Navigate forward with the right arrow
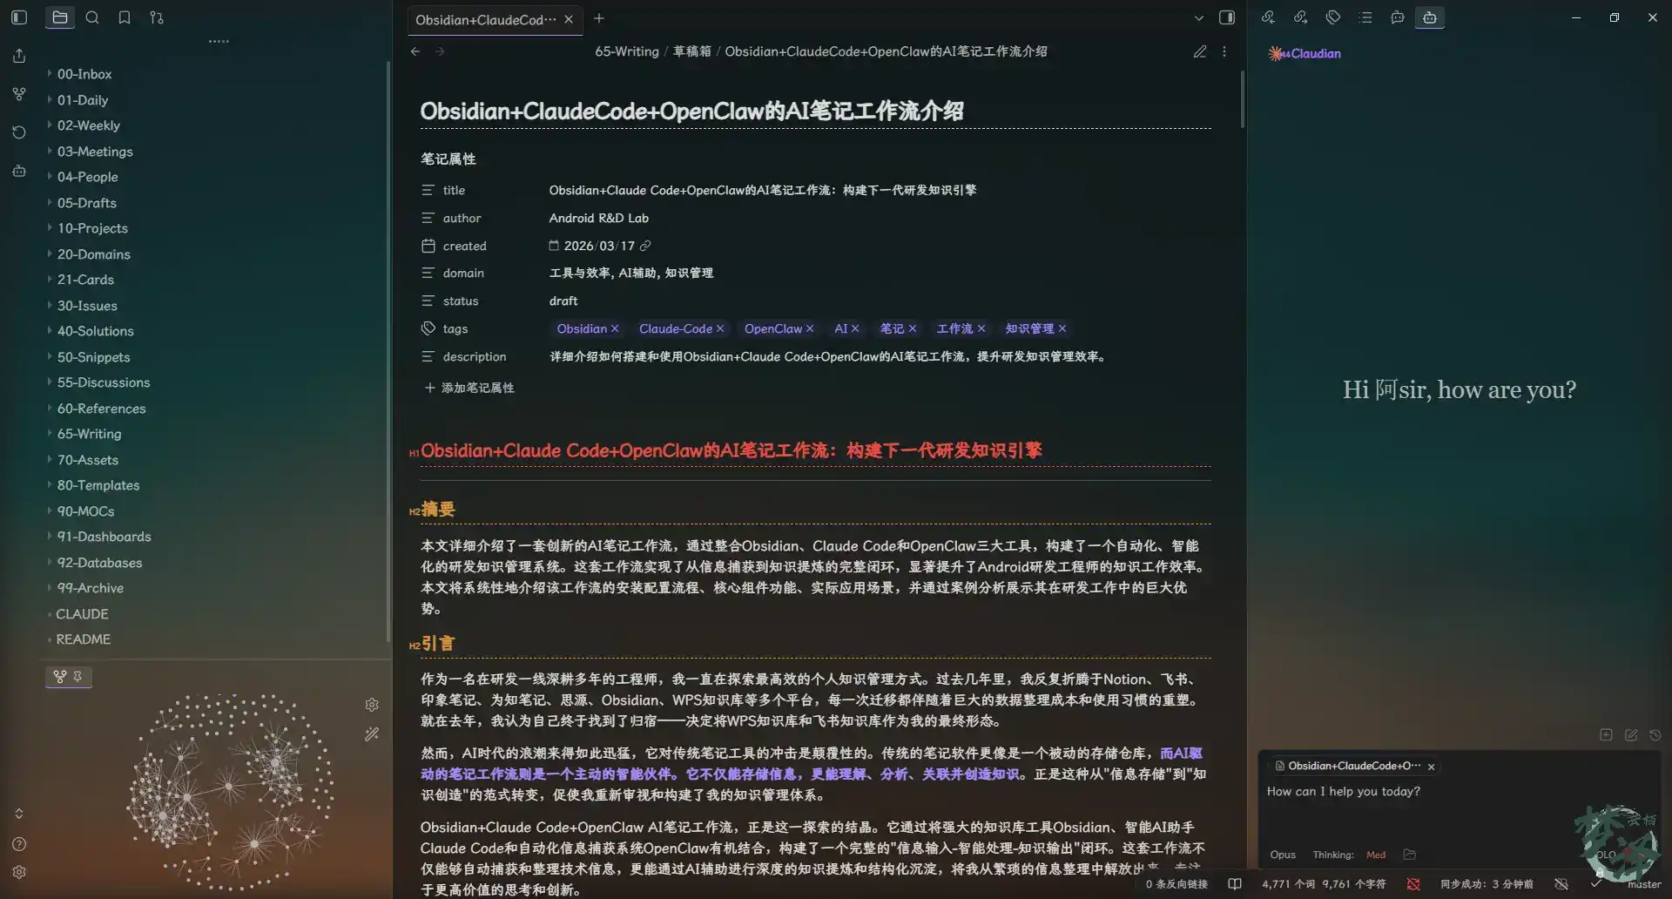 440,51
